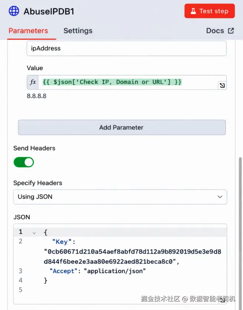Click the external link icon next to Docs
Viewport: 243px width, 310px height.
(x=231, y=30)
